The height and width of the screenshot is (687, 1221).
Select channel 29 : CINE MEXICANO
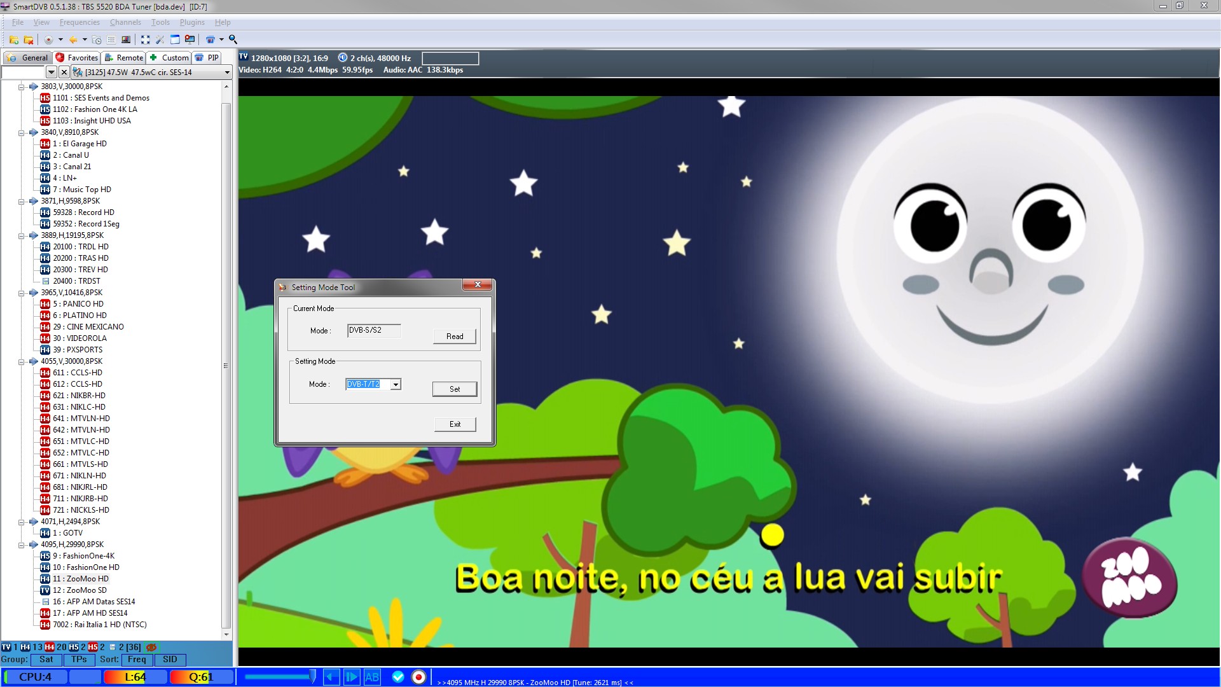(88, 327)
